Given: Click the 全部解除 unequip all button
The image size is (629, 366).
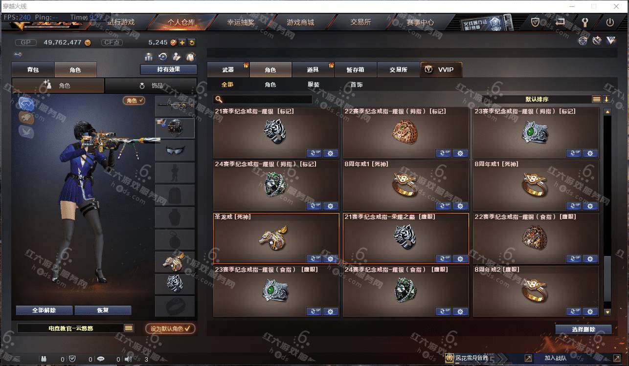Looking at the screenshot, I should pos(44,310).
